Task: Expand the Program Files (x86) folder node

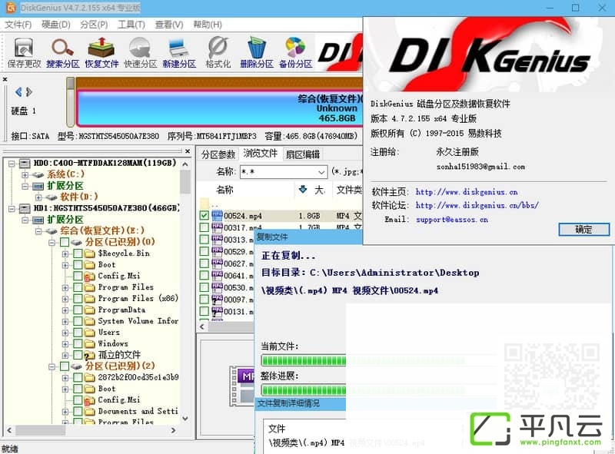Action: click(65, 299)
